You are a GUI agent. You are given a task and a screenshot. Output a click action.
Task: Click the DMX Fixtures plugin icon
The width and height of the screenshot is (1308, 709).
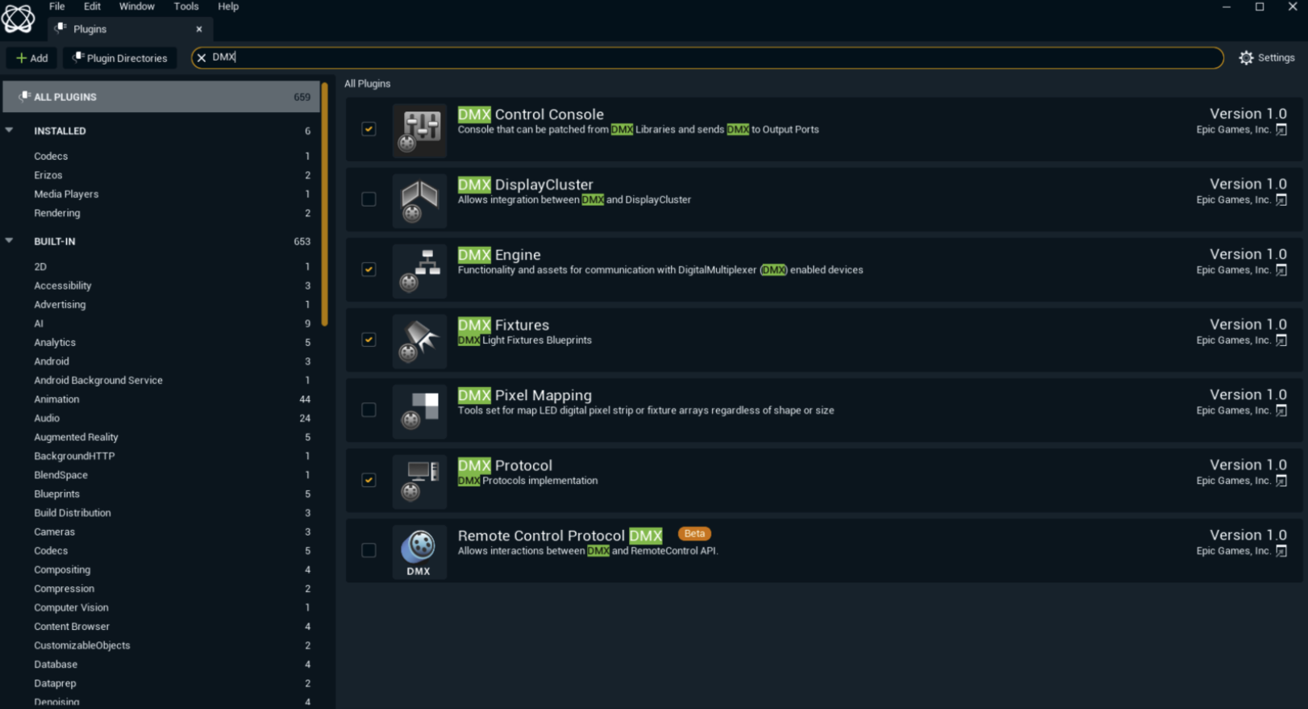(419, 340)
